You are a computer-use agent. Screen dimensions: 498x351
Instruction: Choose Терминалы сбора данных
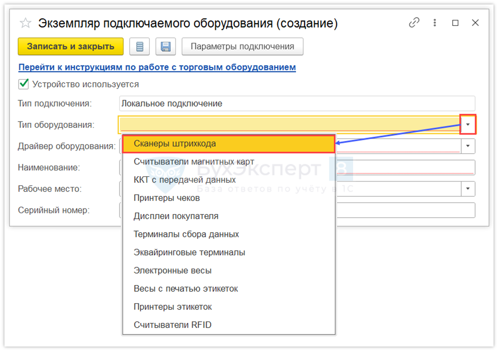[x=229, y=234]
